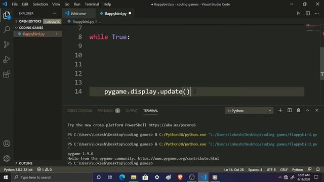
Task: Select Python language mode in status bar
Action: [297, 170]
